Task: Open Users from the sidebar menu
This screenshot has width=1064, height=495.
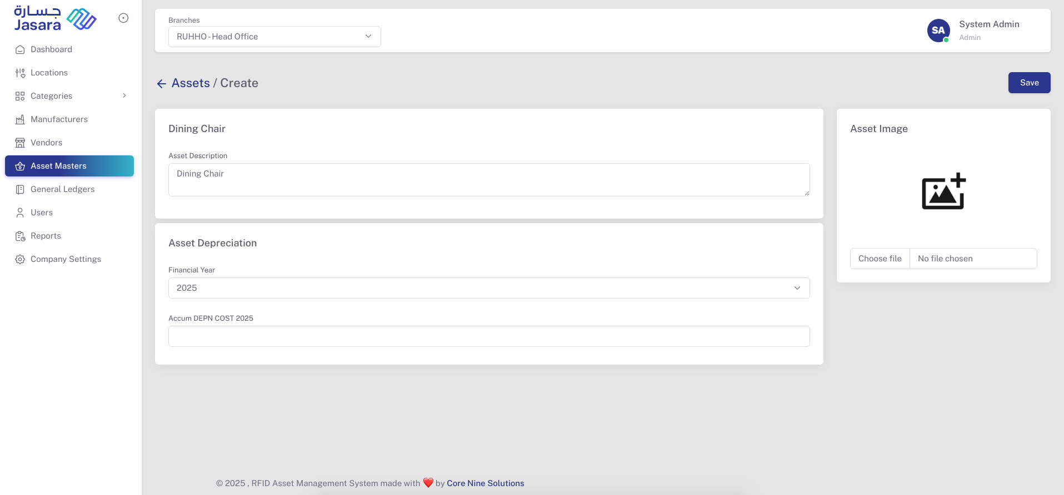Action: 42,213
